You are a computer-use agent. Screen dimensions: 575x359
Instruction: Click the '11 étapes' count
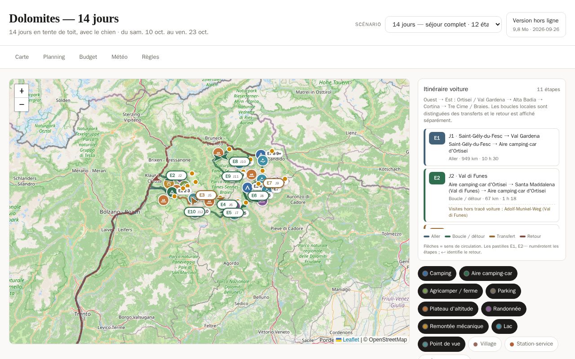548,89
